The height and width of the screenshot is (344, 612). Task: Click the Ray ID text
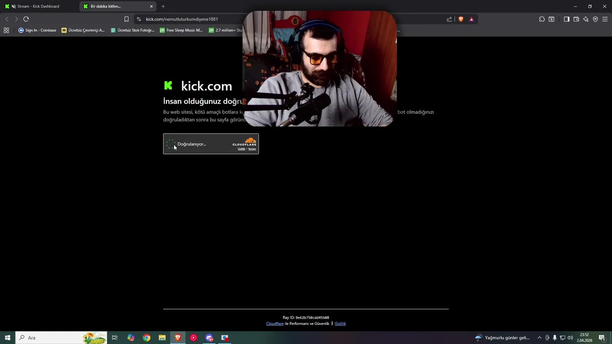click(306, 317)
